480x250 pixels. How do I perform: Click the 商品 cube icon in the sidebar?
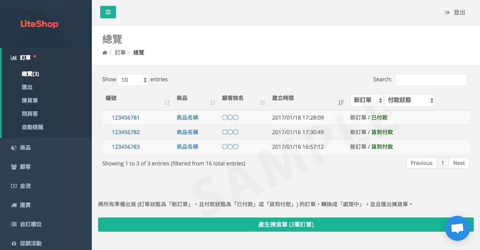point(14,147)
